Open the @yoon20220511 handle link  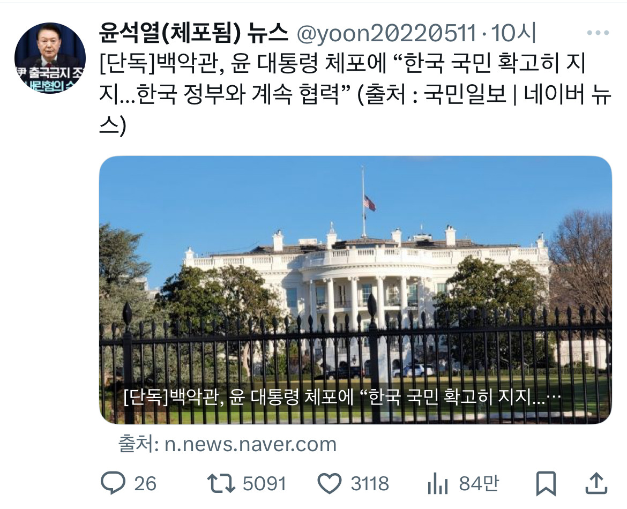tap(386, 33)
